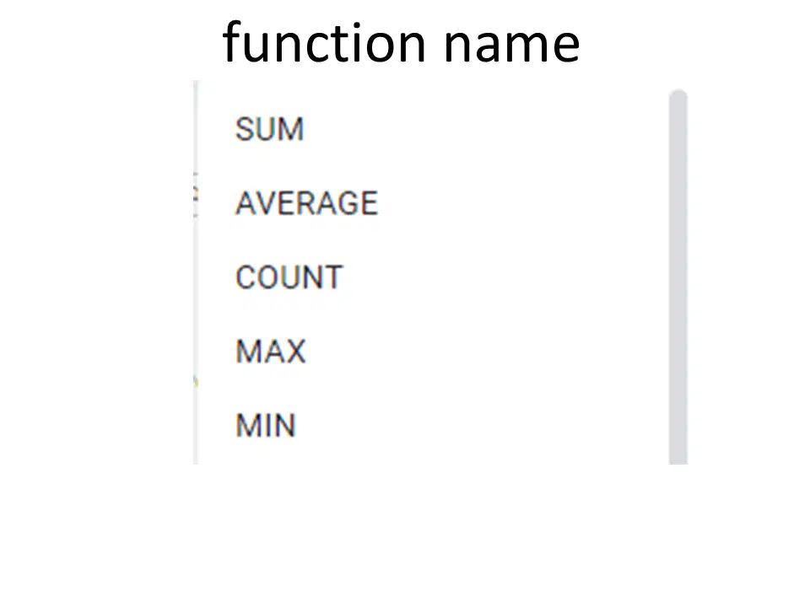Pick the COUNT function entry
The image size is (810, 607).
289,277
